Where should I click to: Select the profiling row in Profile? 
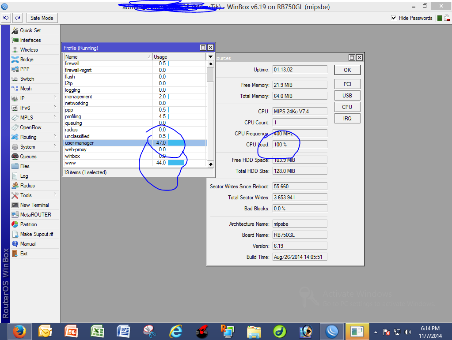tap(135, 116)
